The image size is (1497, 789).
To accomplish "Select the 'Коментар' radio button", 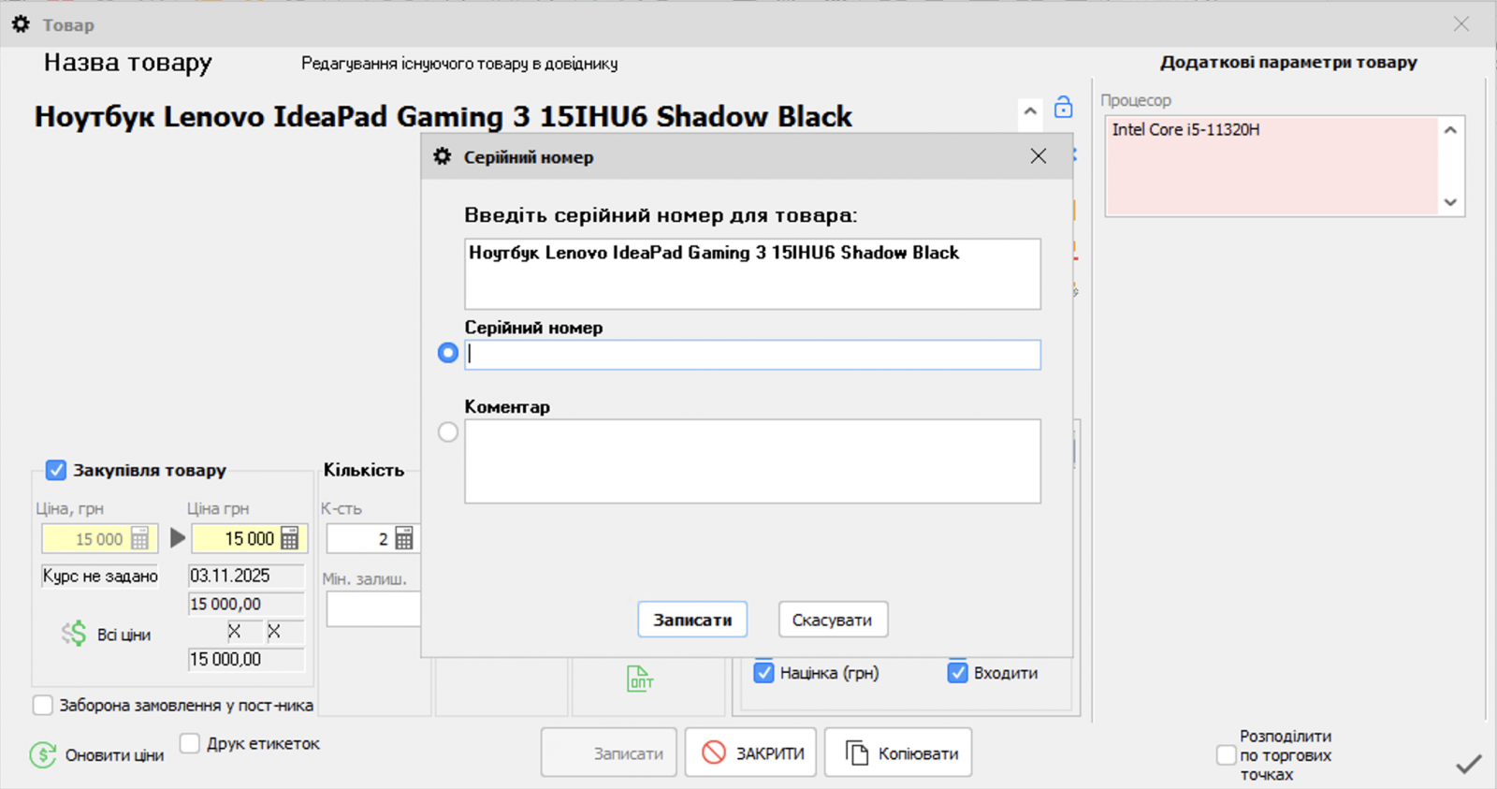I will [448, 432].
